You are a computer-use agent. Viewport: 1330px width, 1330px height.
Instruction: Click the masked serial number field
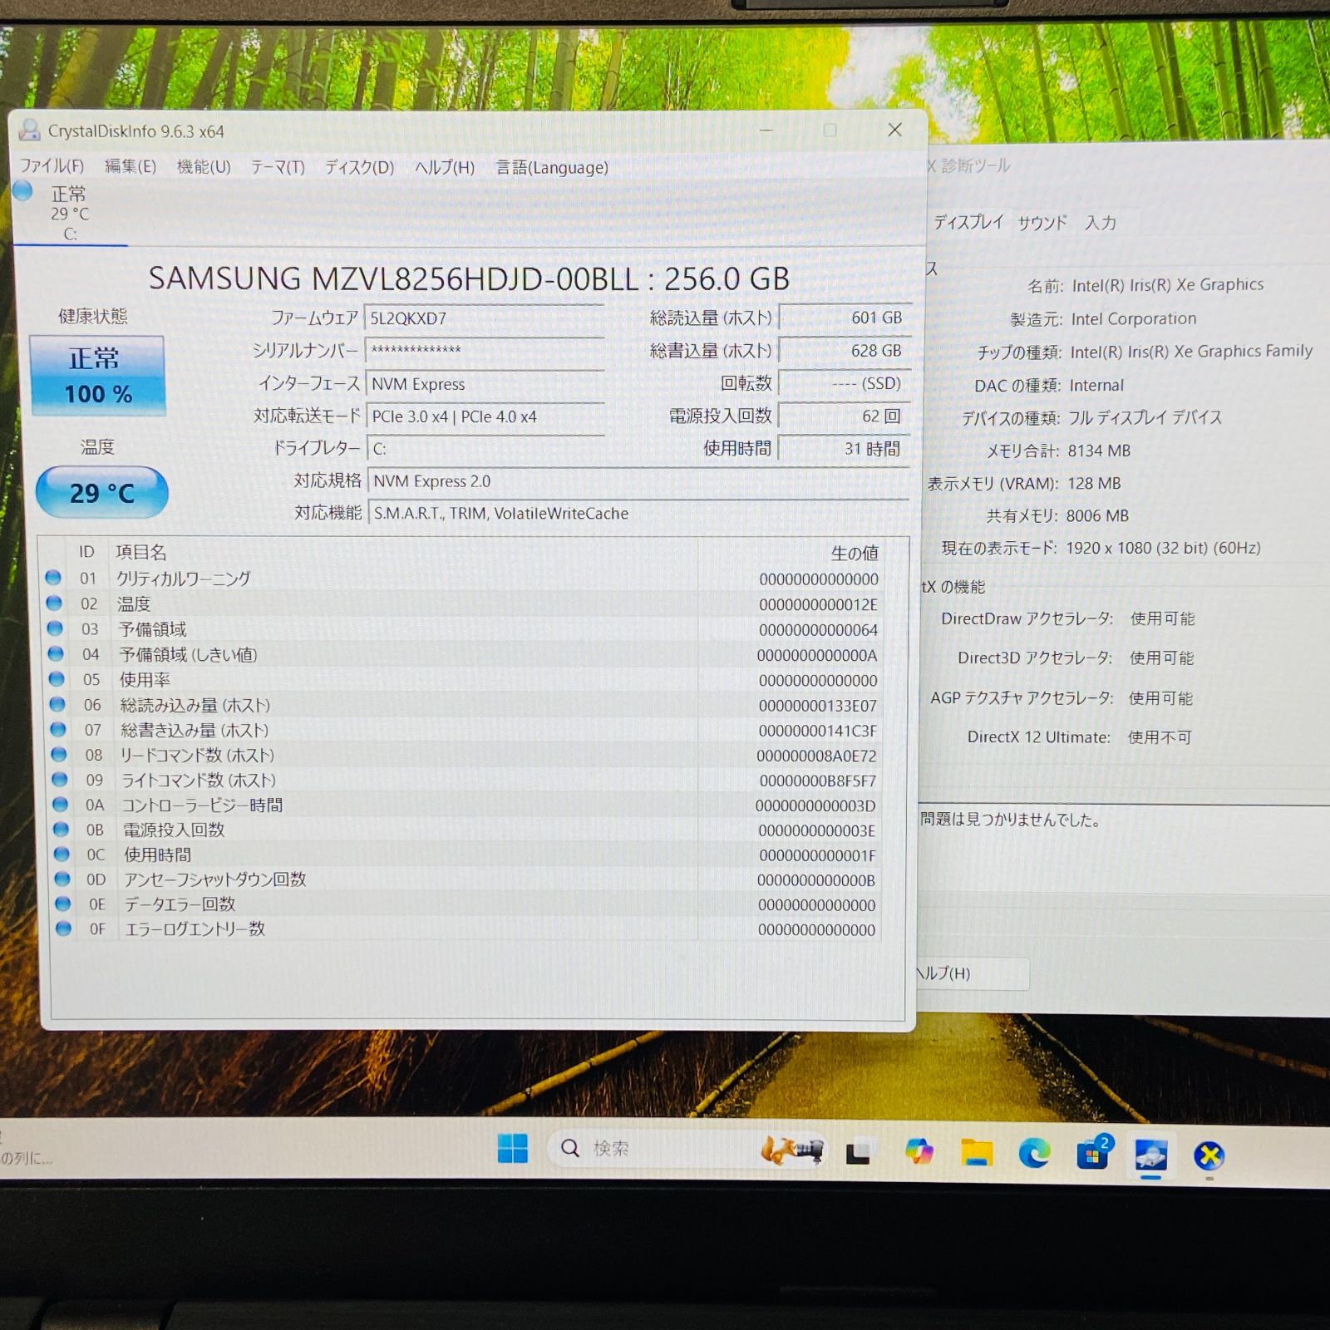click(x=484, y=350)
